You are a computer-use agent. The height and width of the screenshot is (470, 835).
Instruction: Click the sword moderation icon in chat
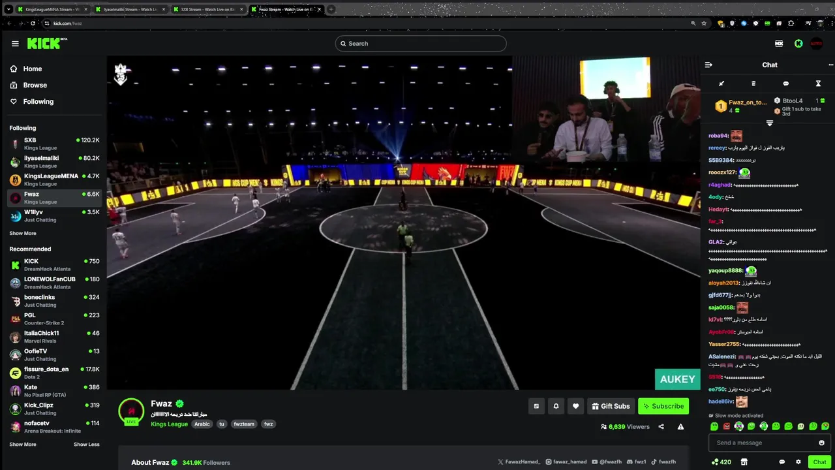(x=721, y=84)
